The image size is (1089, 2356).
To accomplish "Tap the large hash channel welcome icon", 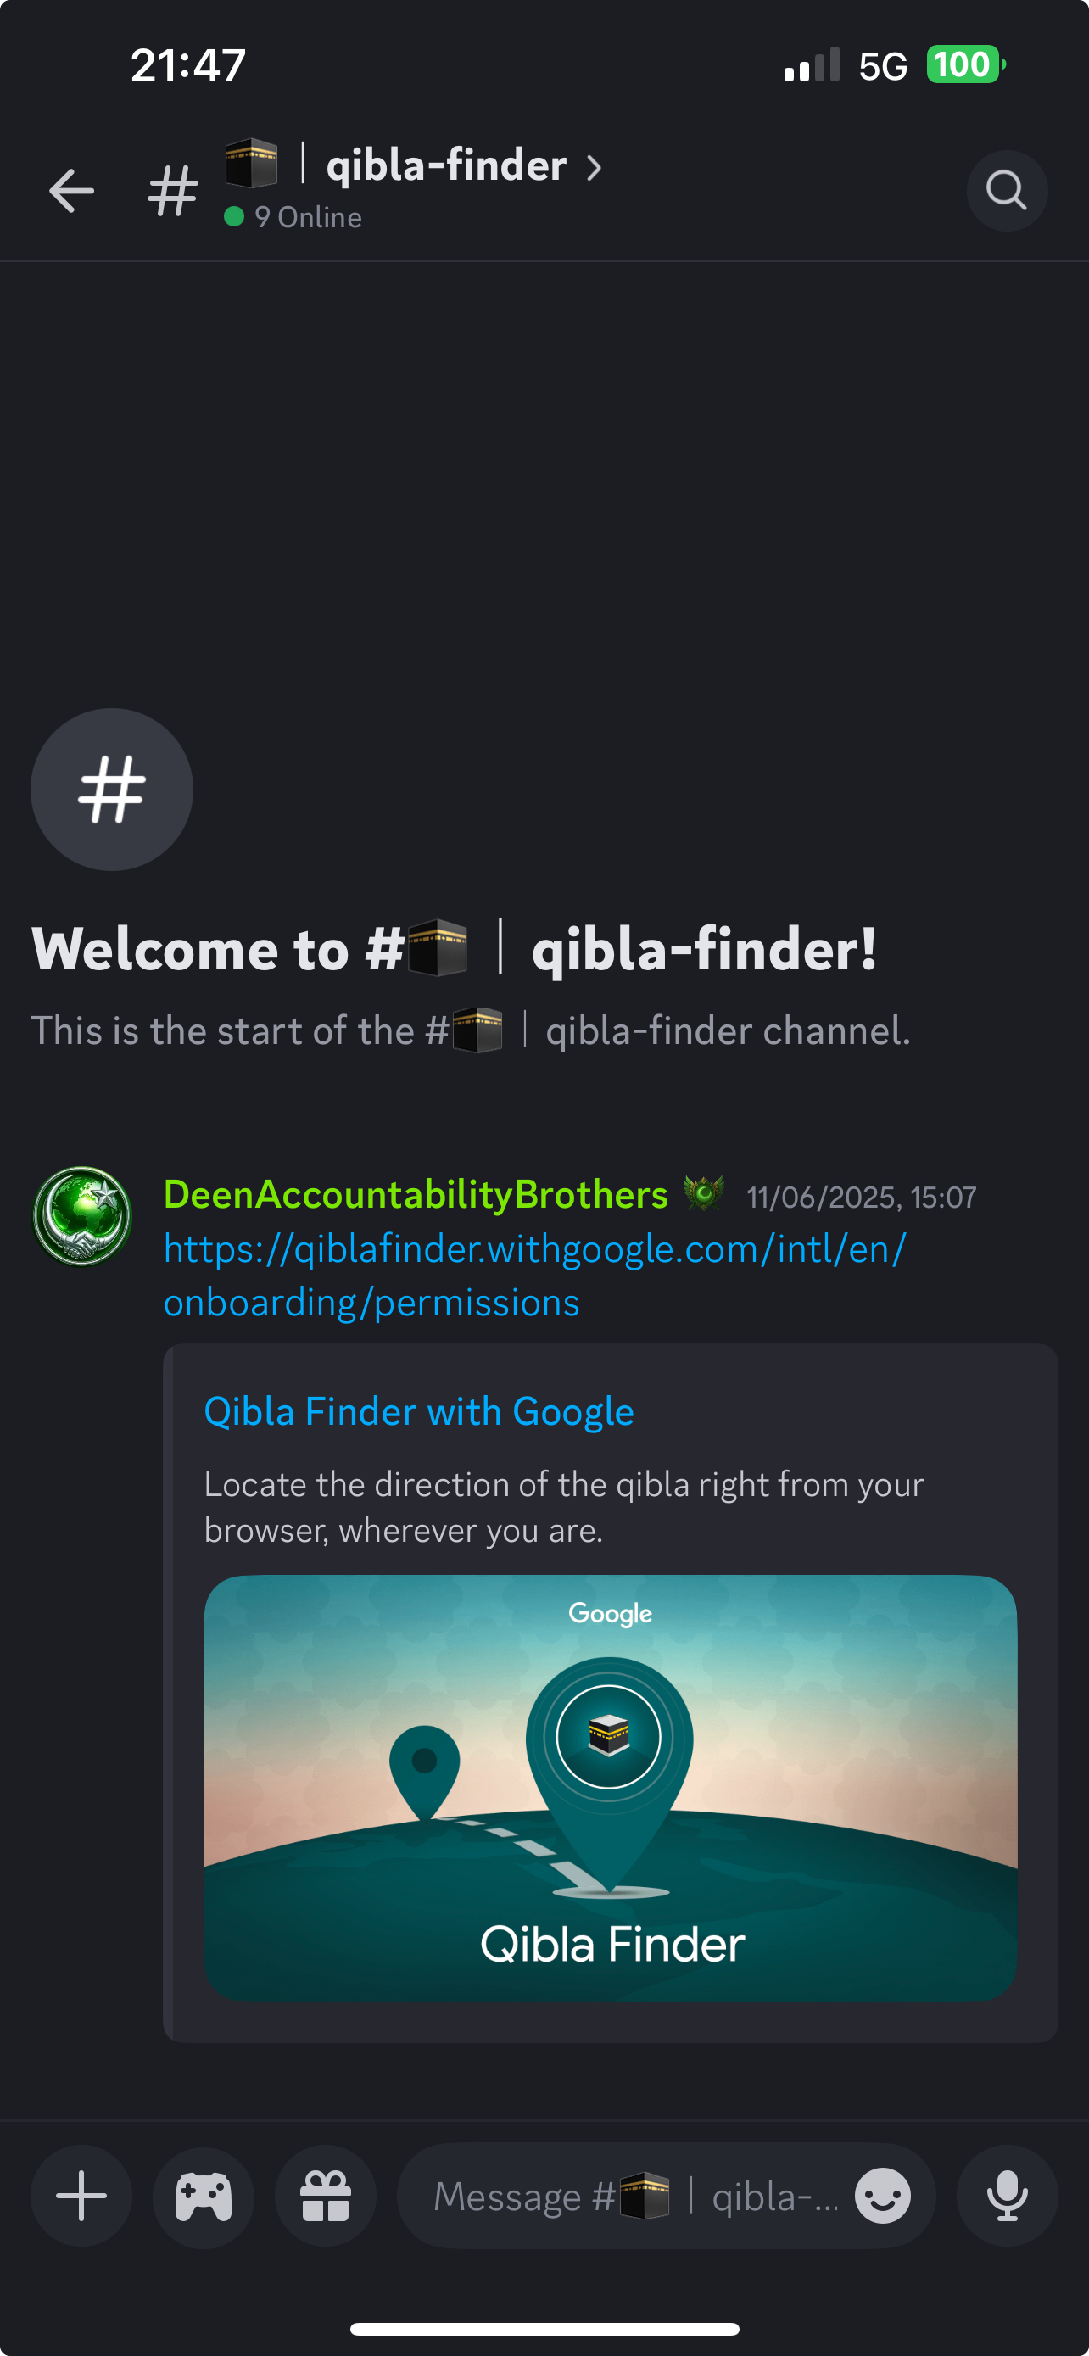I will 112,790.
